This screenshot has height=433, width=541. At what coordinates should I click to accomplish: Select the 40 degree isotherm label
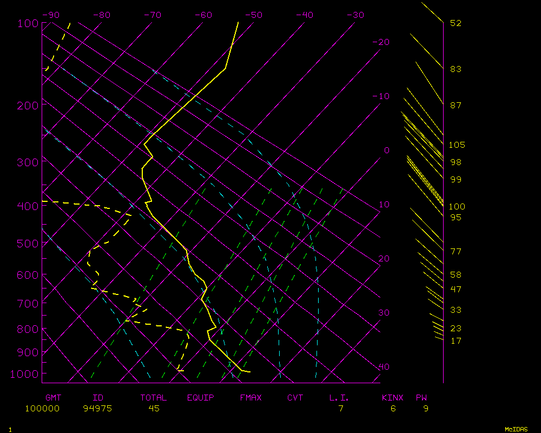(384, 367)
